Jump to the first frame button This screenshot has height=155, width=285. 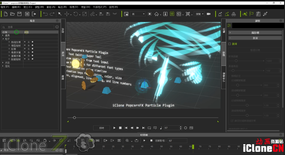coord(126,128)
